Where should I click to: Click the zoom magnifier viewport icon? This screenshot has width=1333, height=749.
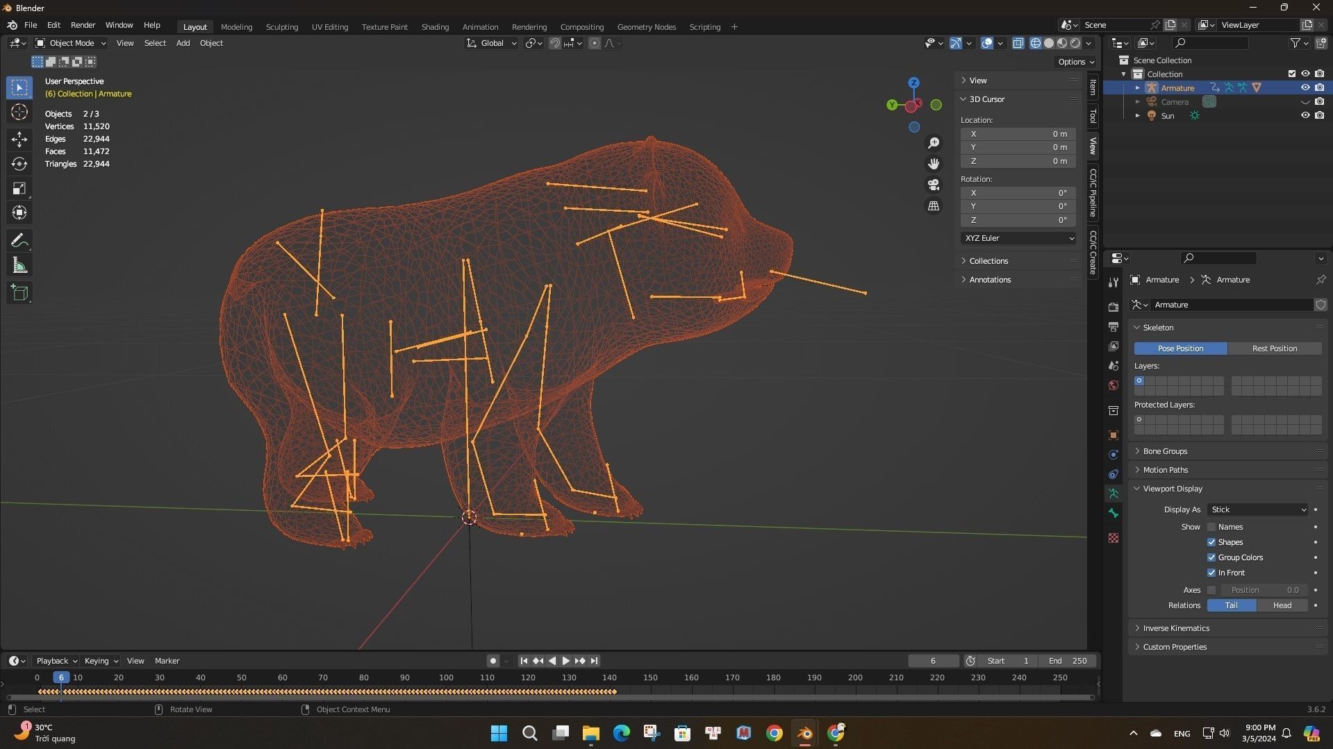point(934,143)
